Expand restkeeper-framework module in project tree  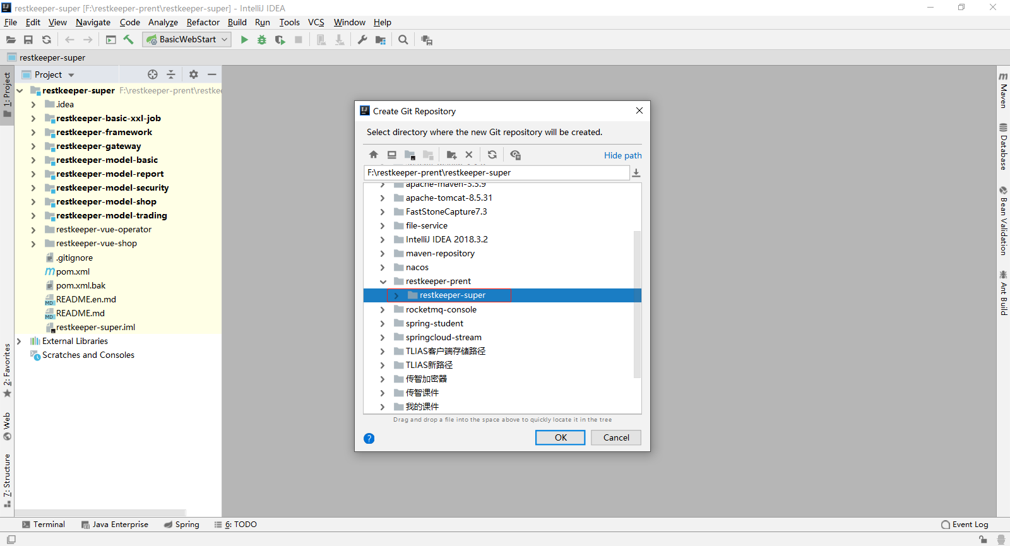[x=33, y=133]
